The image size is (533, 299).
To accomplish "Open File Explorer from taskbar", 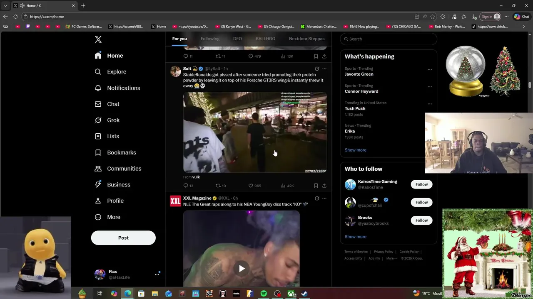I will (154, 294).
